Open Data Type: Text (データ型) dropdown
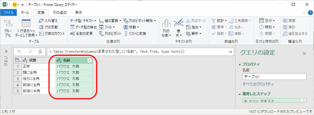 click(x=83, y=20)
